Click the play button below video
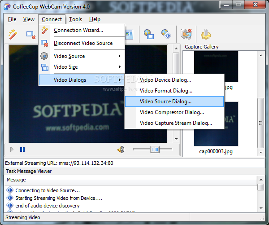The height and width of the screenshot is (225, 269). (x=12, y=150)
